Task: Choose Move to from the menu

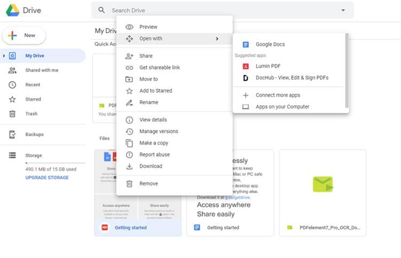Action: tap(174, 79)
